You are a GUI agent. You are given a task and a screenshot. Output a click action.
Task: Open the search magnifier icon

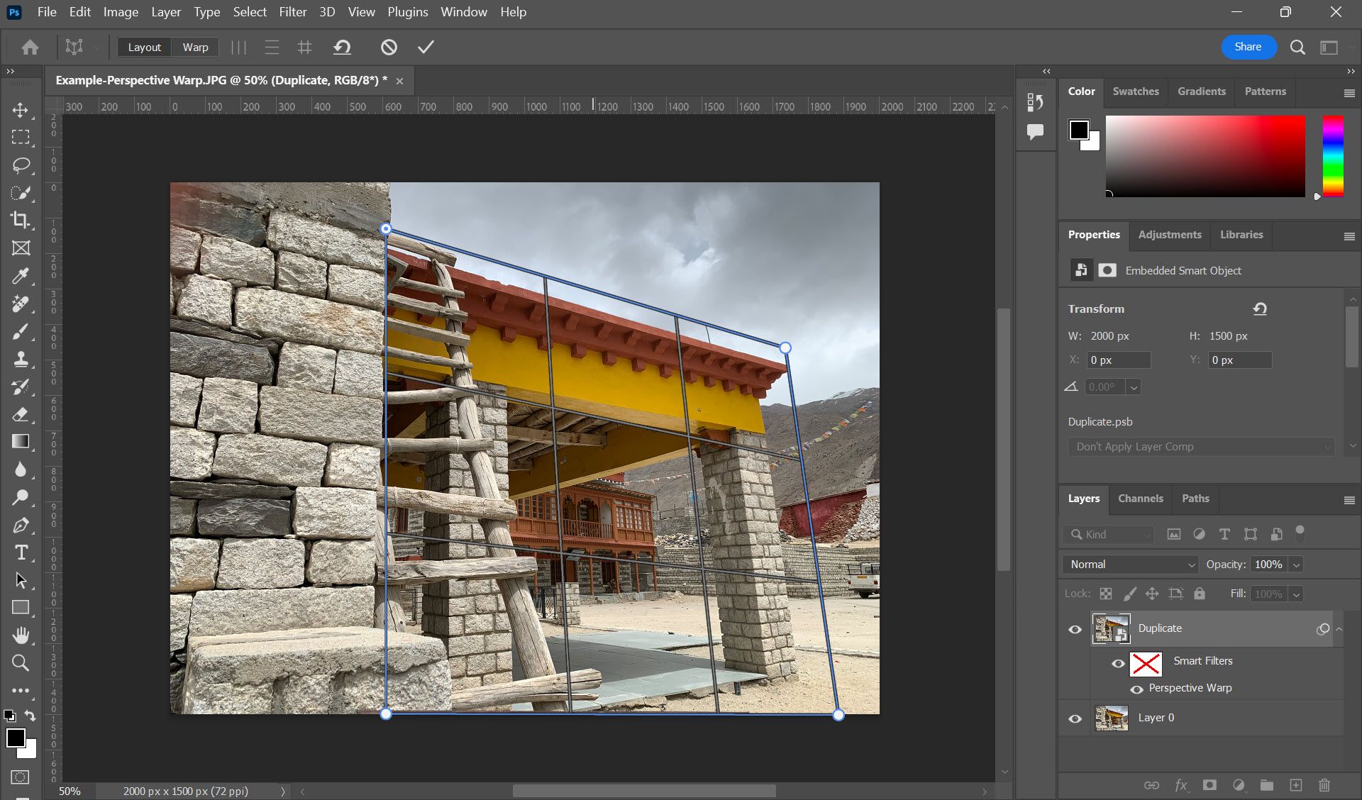tap(1297, 48)
